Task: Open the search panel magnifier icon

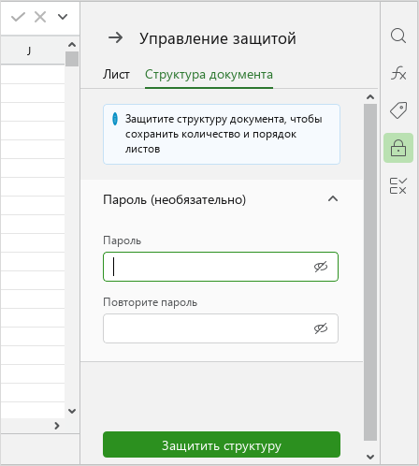Action: click(398, 36)
